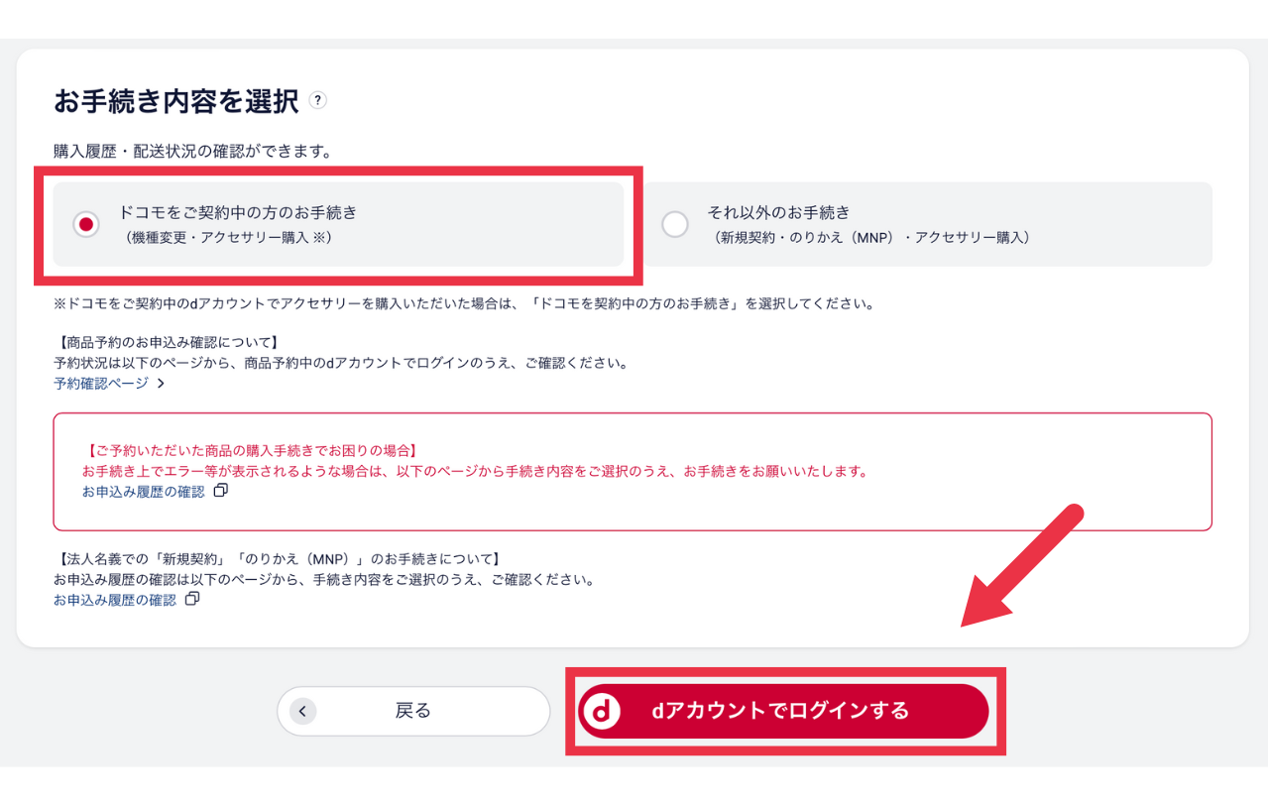This screenshot has width=1268, height=806.
Task: Click the help question mark beside the heading
Action: click(x=317, y=100)
